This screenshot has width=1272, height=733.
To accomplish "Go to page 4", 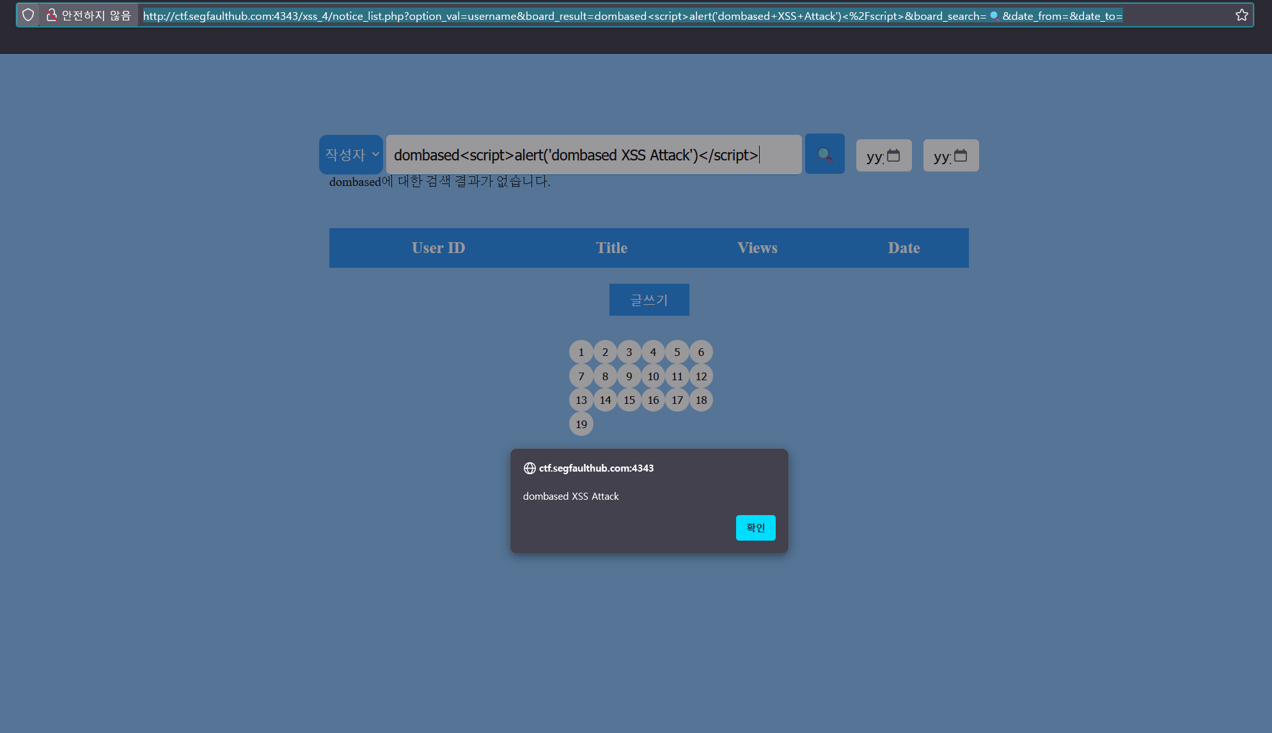I will pyautogui.click(x=653, y=352).
